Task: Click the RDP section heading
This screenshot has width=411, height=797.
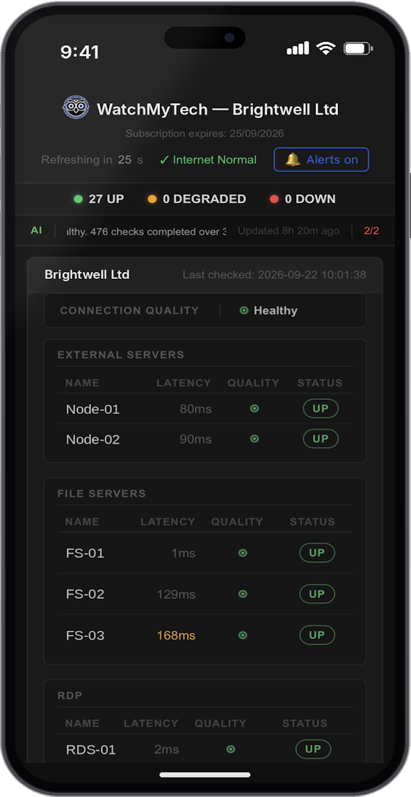Action: pos(70,695)
